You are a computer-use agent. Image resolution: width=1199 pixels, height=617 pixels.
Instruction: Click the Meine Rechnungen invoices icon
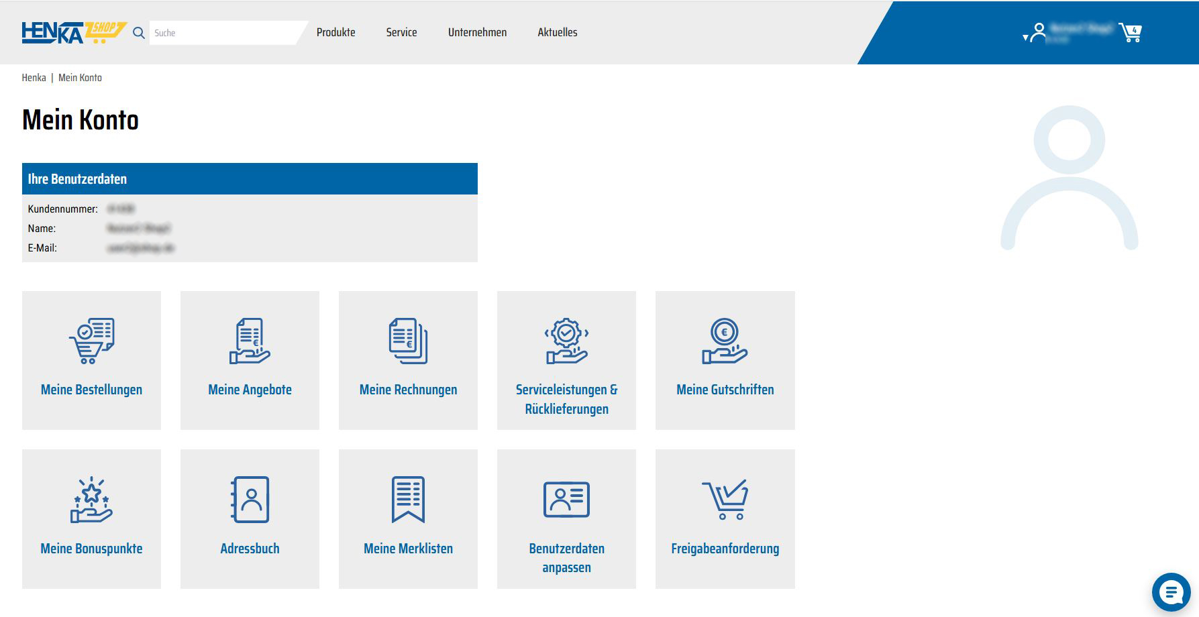[408, 341]
